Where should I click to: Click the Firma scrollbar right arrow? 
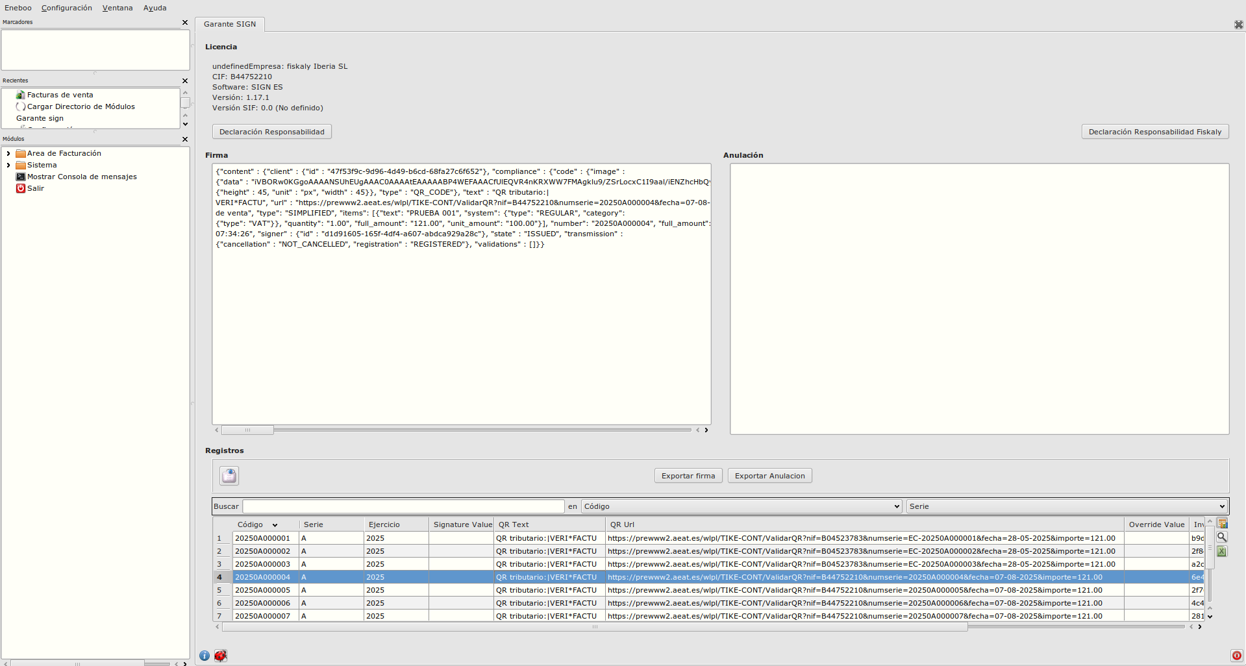tap(706, 430)
